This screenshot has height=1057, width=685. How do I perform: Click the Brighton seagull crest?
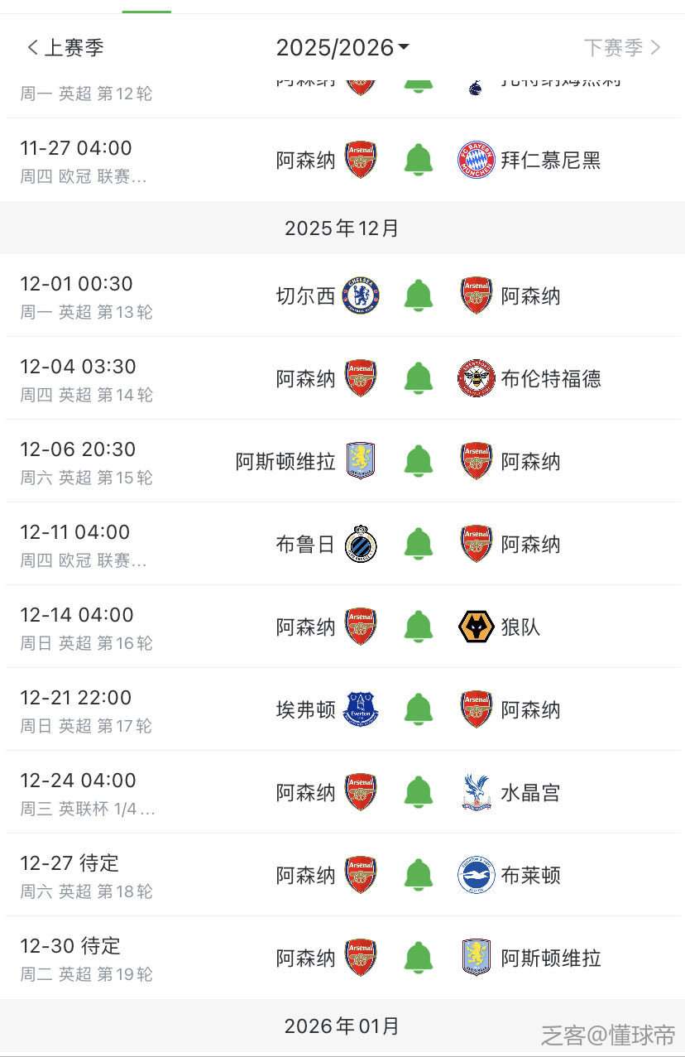click(476, 875)
